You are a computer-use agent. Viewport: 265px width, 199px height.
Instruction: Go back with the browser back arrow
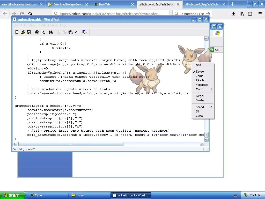click(5, 13)
